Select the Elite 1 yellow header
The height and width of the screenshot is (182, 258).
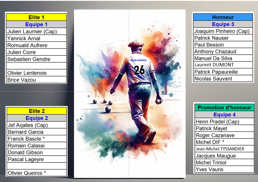click(x=36, y=17)
